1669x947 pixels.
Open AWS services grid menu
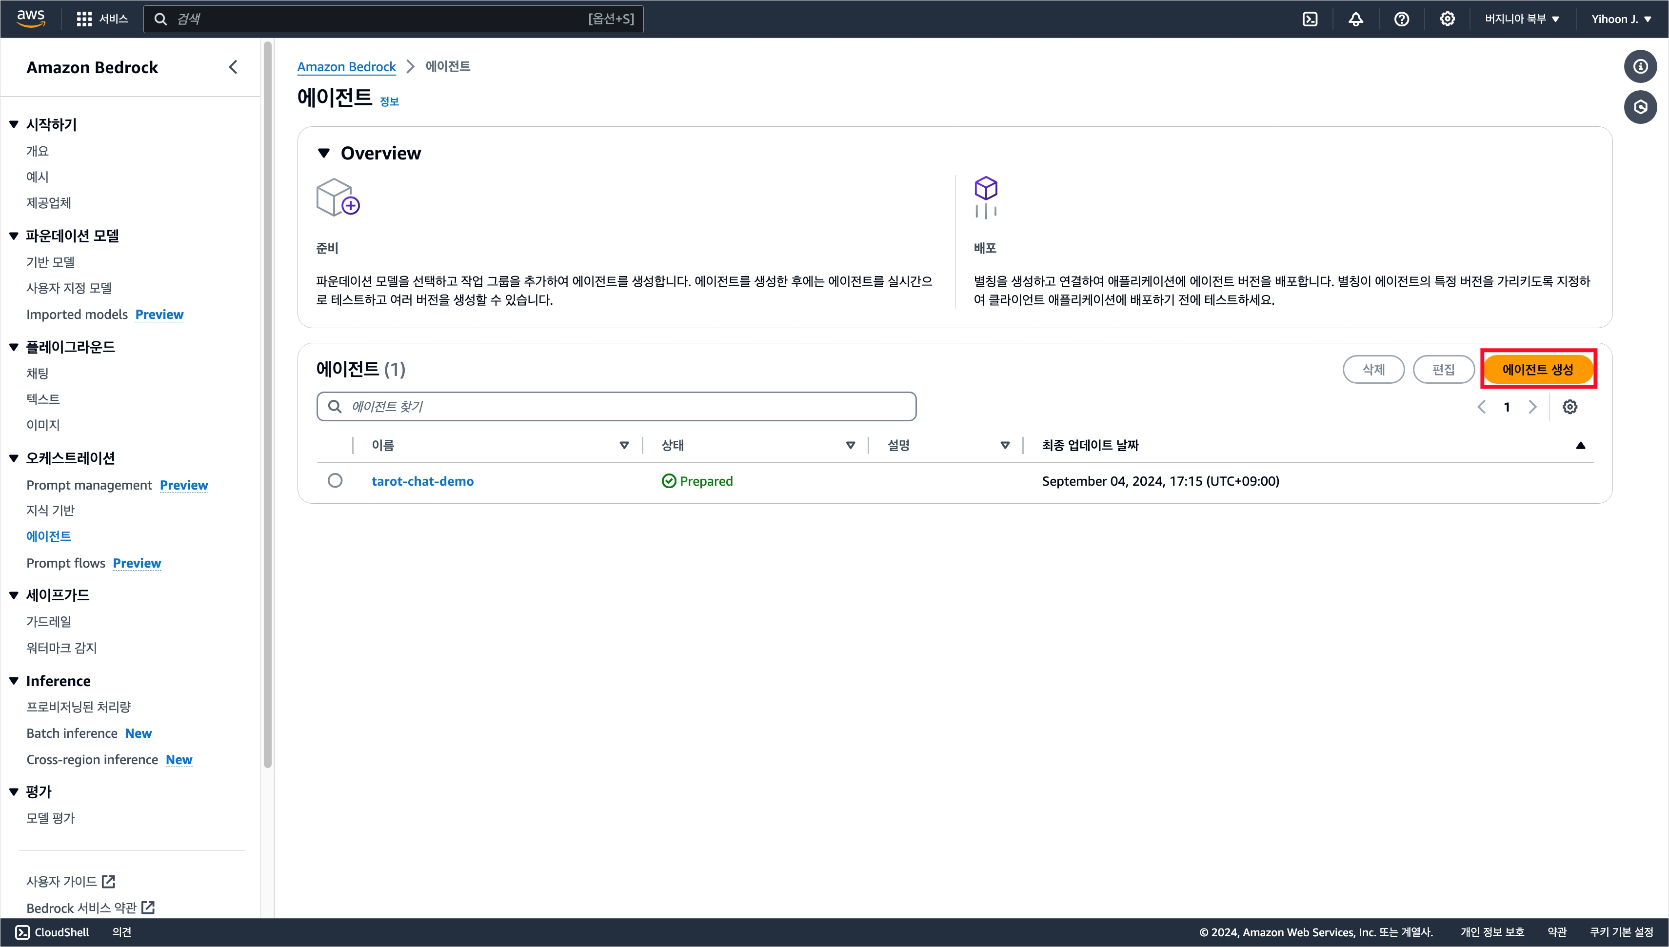(84, 19)
